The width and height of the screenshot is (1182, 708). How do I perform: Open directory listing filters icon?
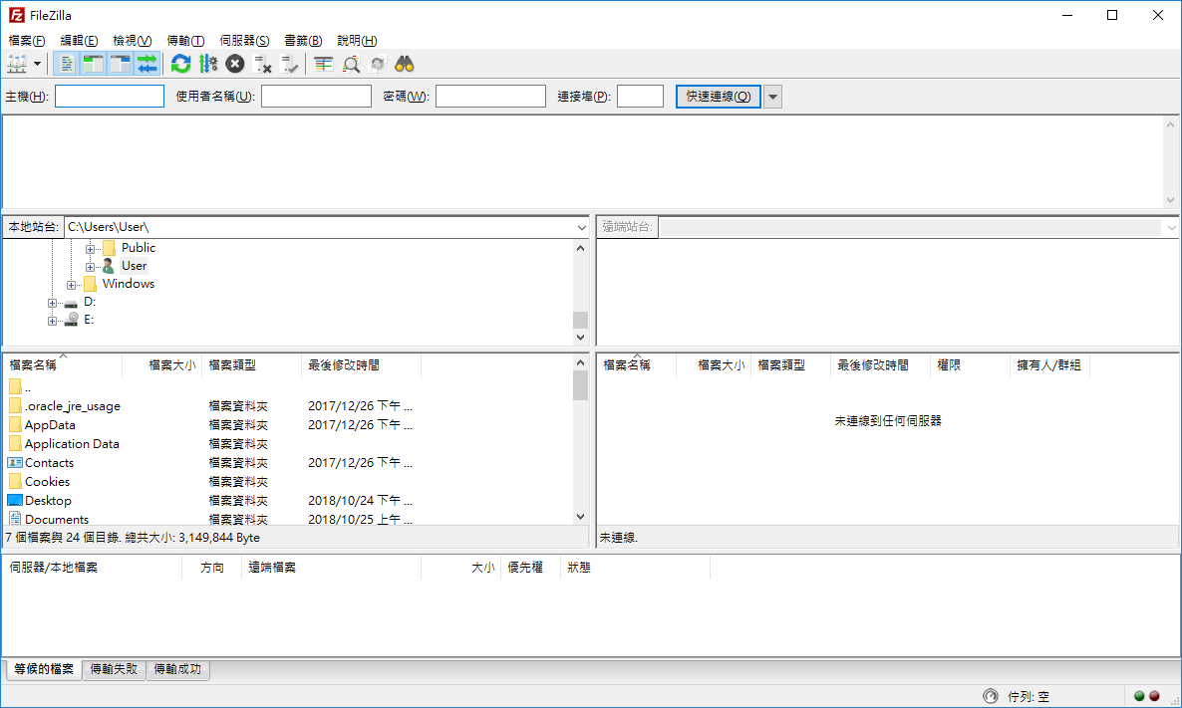(x=323, y=64)
